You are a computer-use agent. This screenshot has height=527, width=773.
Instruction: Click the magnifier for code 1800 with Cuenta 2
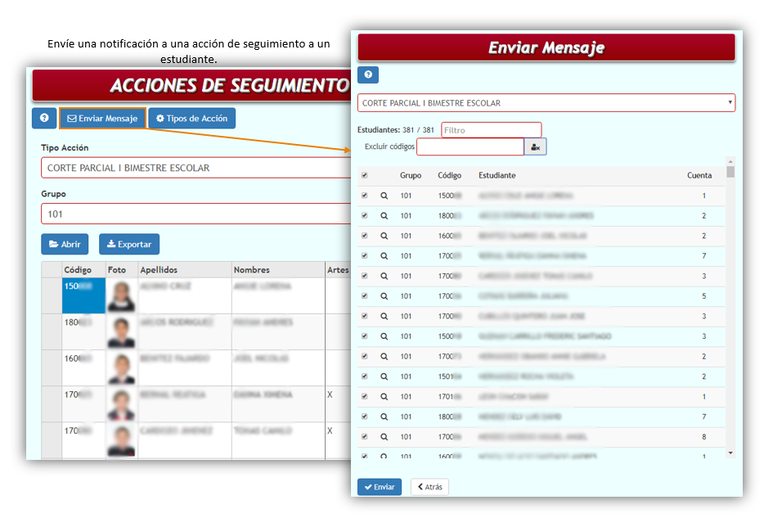[384, 216]
